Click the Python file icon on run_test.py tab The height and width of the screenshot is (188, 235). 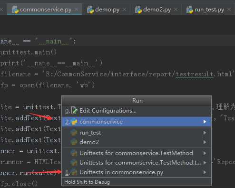(190, 10)
